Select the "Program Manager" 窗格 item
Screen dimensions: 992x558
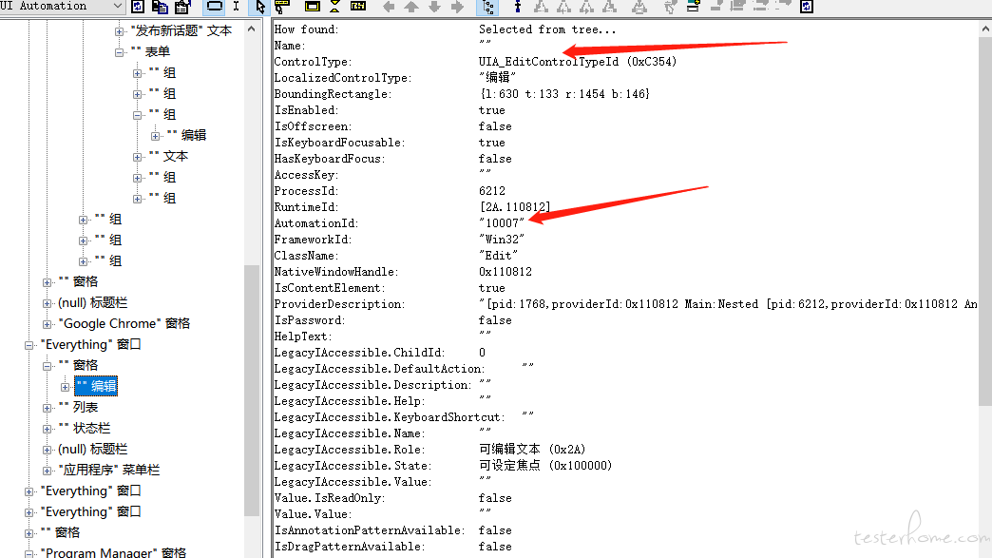pos(113,552)
